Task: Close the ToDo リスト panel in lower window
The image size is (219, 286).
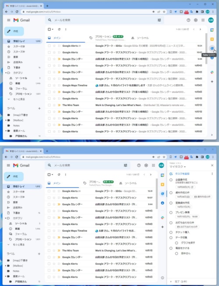Action: [212, 165]
